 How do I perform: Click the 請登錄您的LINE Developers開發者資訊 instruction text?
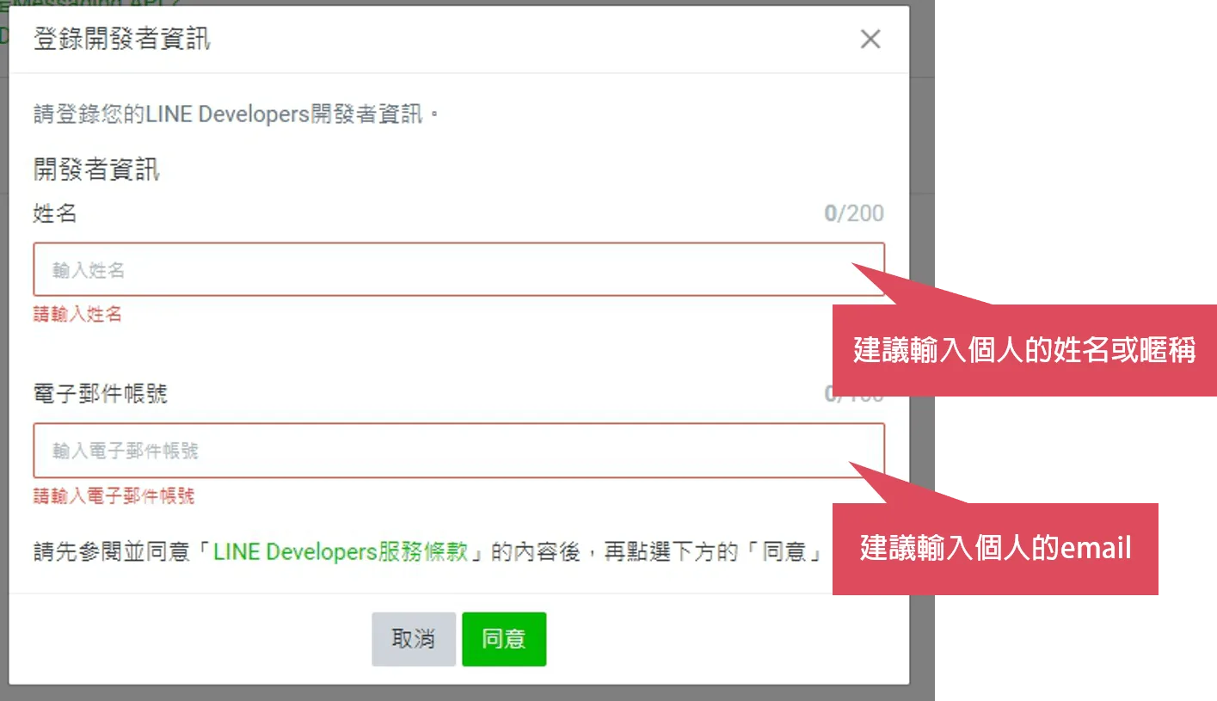[237, 114]
